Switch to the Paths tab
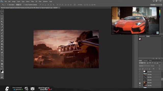This screenshot has height=91, width=163. point(150,61)
